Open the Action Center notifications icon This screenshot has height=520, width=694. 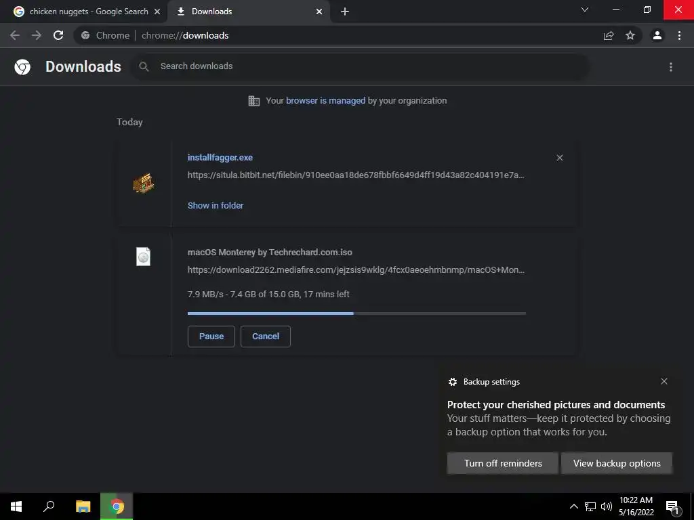tap(673, 507)
